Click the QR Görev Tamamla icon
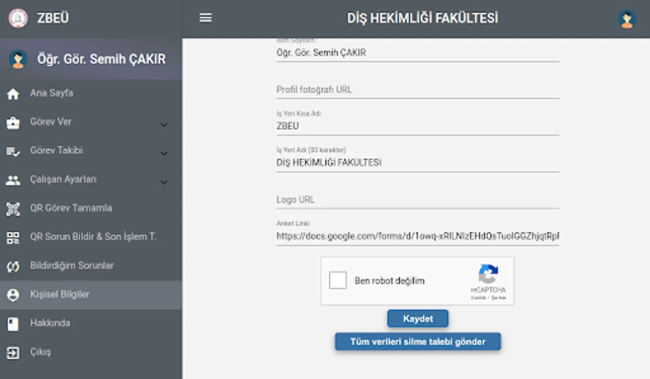This screenshot has height=379, width=650. pos(13,208)
